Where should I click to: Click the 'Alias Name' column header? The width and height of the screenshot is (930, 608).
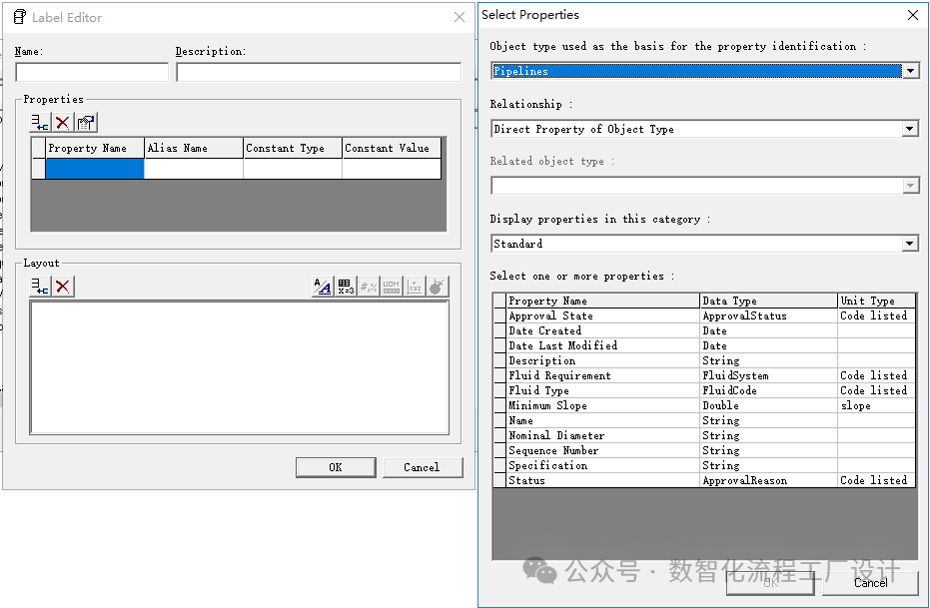194,148
